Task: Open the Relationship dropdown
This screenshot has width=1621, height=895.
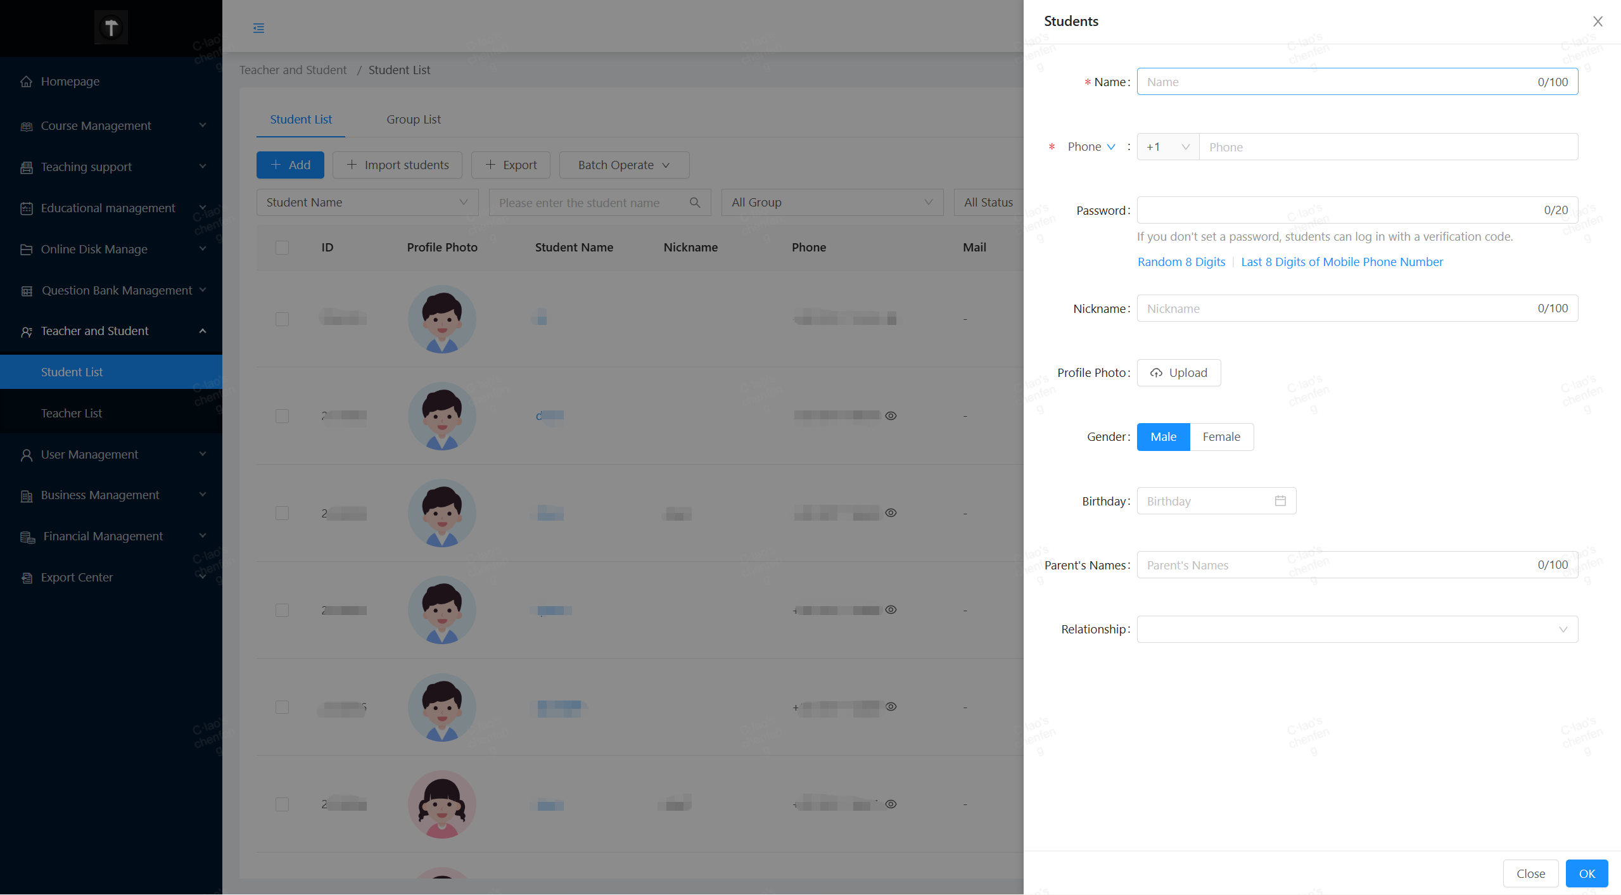Action: point(1357,630)
